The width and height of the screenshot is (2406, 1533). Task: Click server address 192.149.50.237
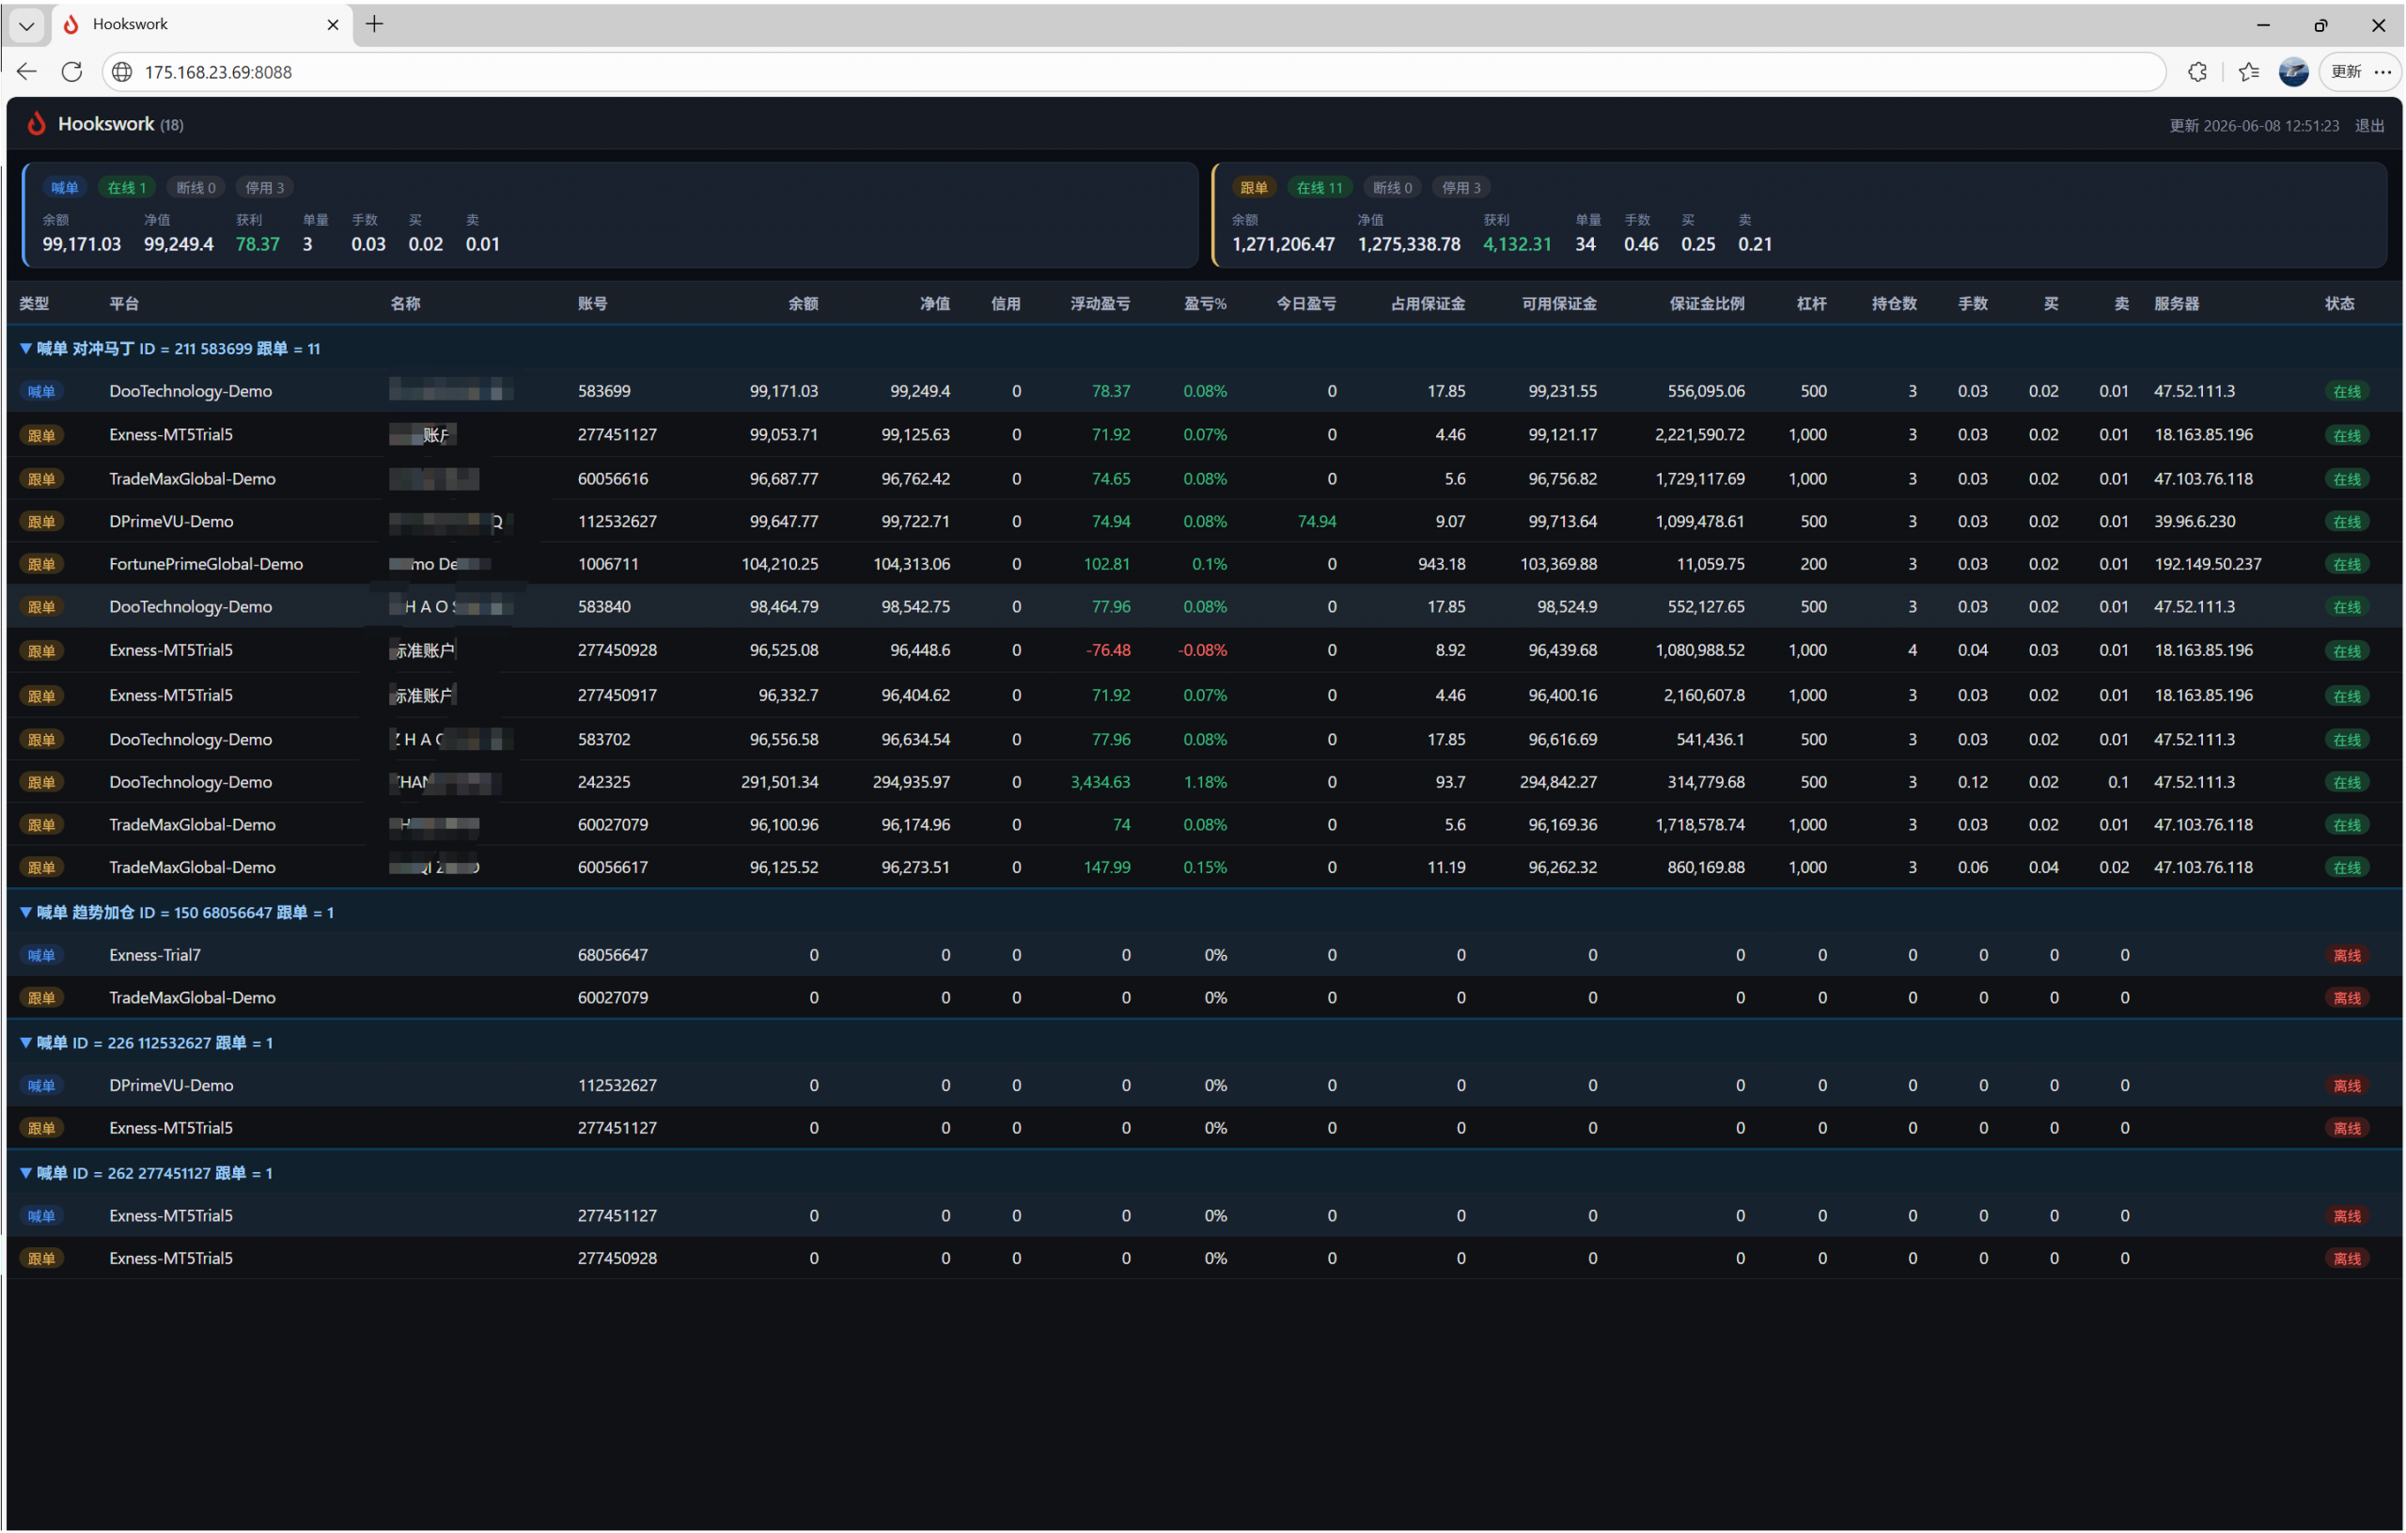coord(2207,564)
